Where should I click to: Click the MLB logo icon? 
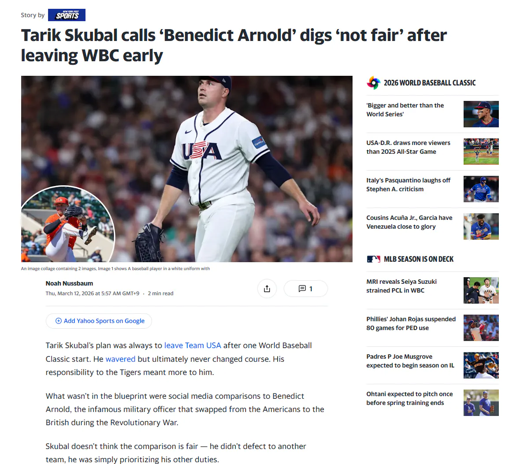tap(373, 259)
